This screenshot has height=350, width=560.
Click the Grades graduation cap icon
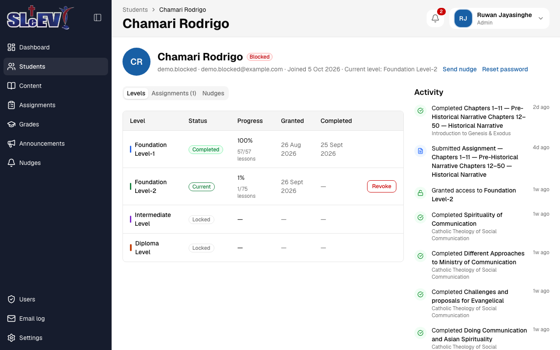11,124
